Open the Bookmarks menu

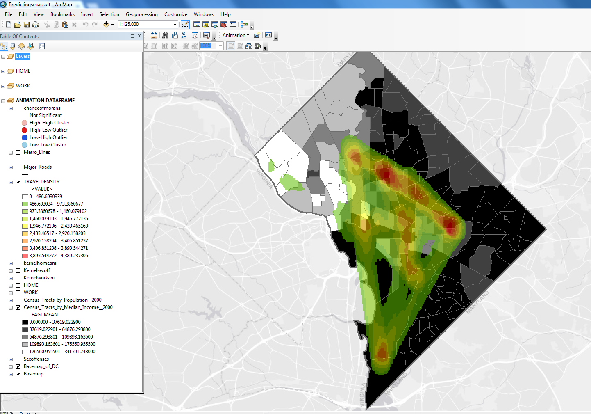(62, 14)
